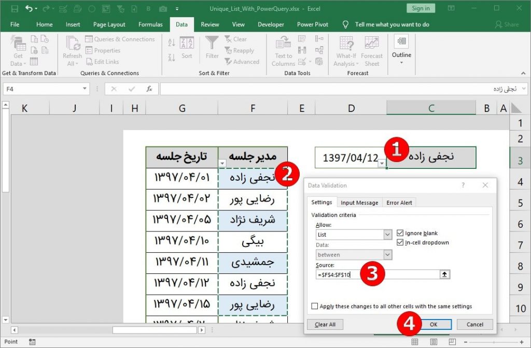Click the Undo arrow icon

(x=29, y=9)
